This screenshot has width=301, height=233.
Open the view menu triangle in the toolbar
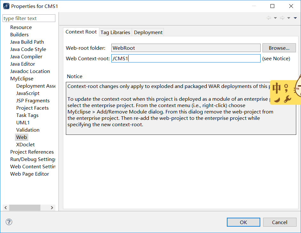tap(295, 18)
